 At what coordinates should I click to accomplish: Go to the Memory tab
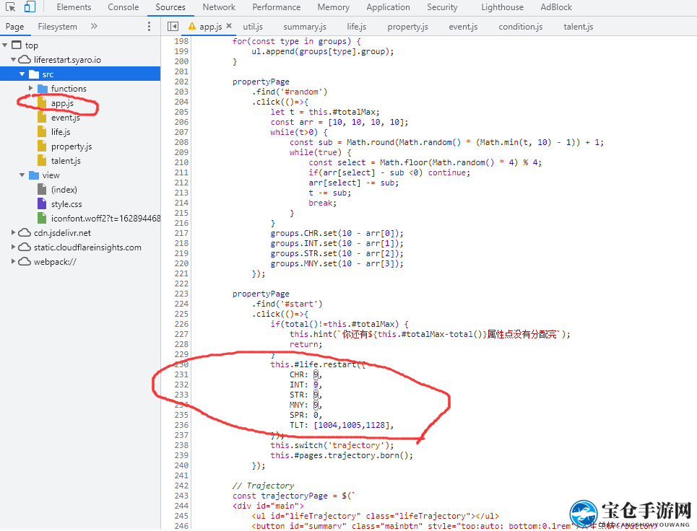(x=334, y=7)
